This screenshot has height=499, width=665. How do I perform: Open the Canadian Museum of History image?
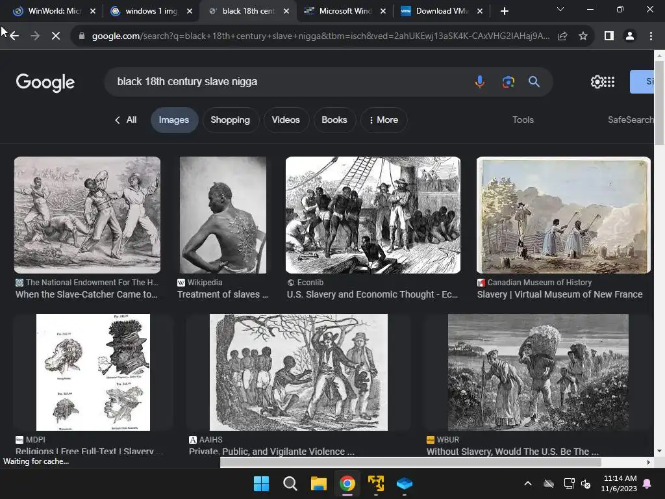point(563,215)
